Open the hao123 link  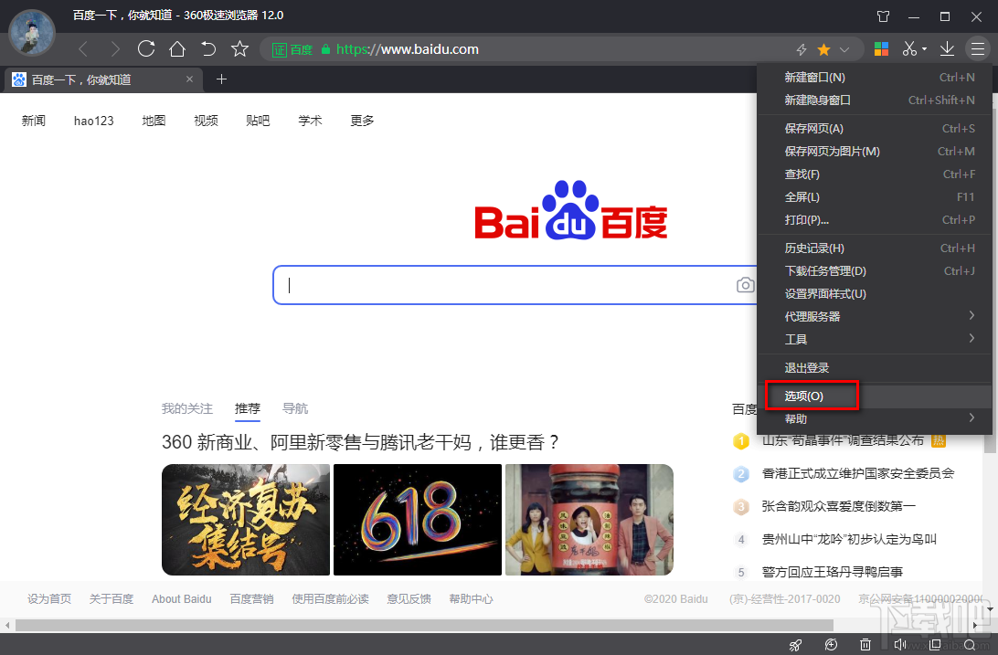92,120
